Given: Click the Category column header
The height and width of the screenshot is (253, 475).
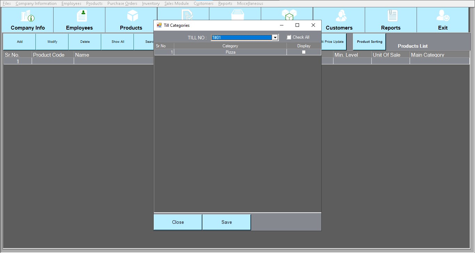Looking at the screenshot, I should 230,46.
